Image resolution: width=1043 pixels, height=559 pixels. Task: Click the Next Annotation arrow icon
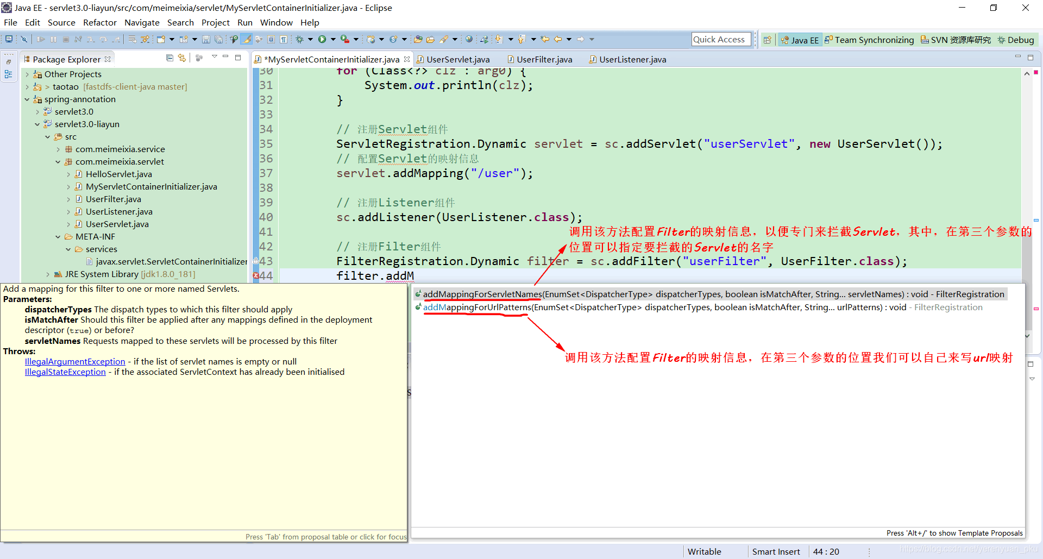[x=499, y=39]
